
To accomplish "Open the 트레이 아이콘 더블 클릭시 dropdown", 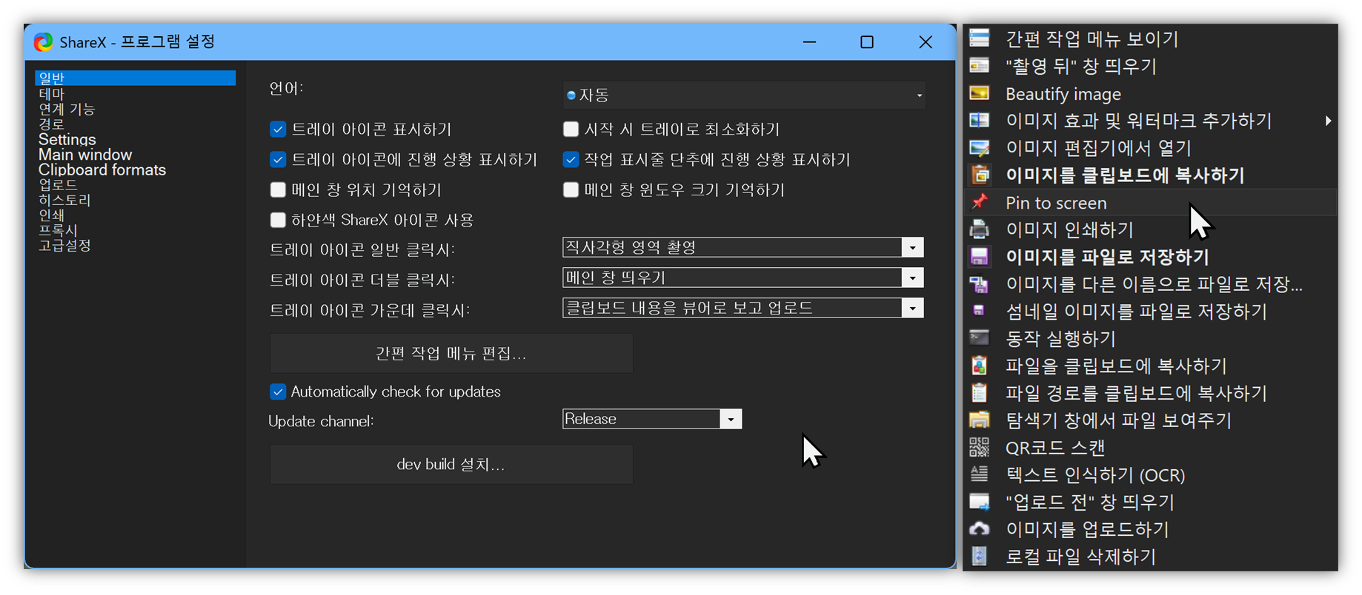I will tap(743, 278).
